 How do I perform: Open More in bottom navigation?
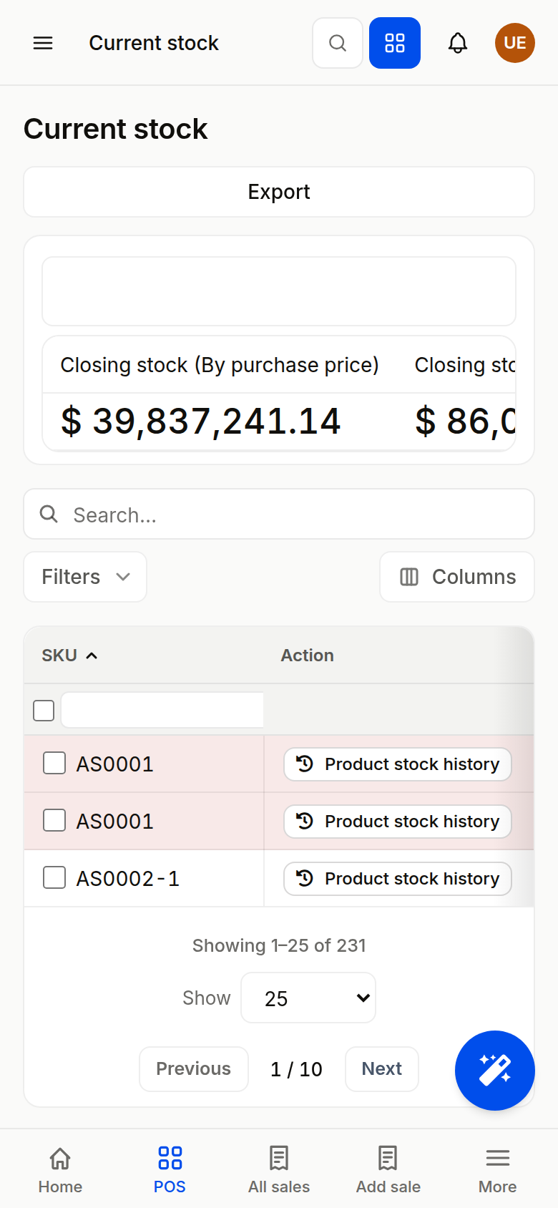(x=498, y=1169)
